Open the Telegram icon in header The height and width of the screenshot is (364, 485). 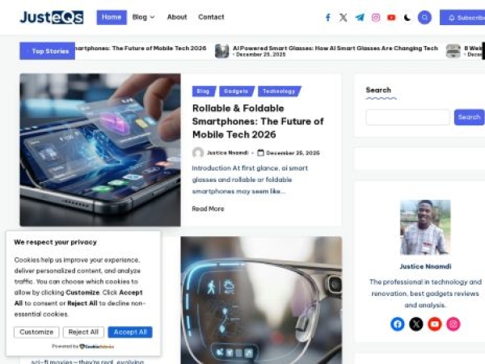coord(360,18)
